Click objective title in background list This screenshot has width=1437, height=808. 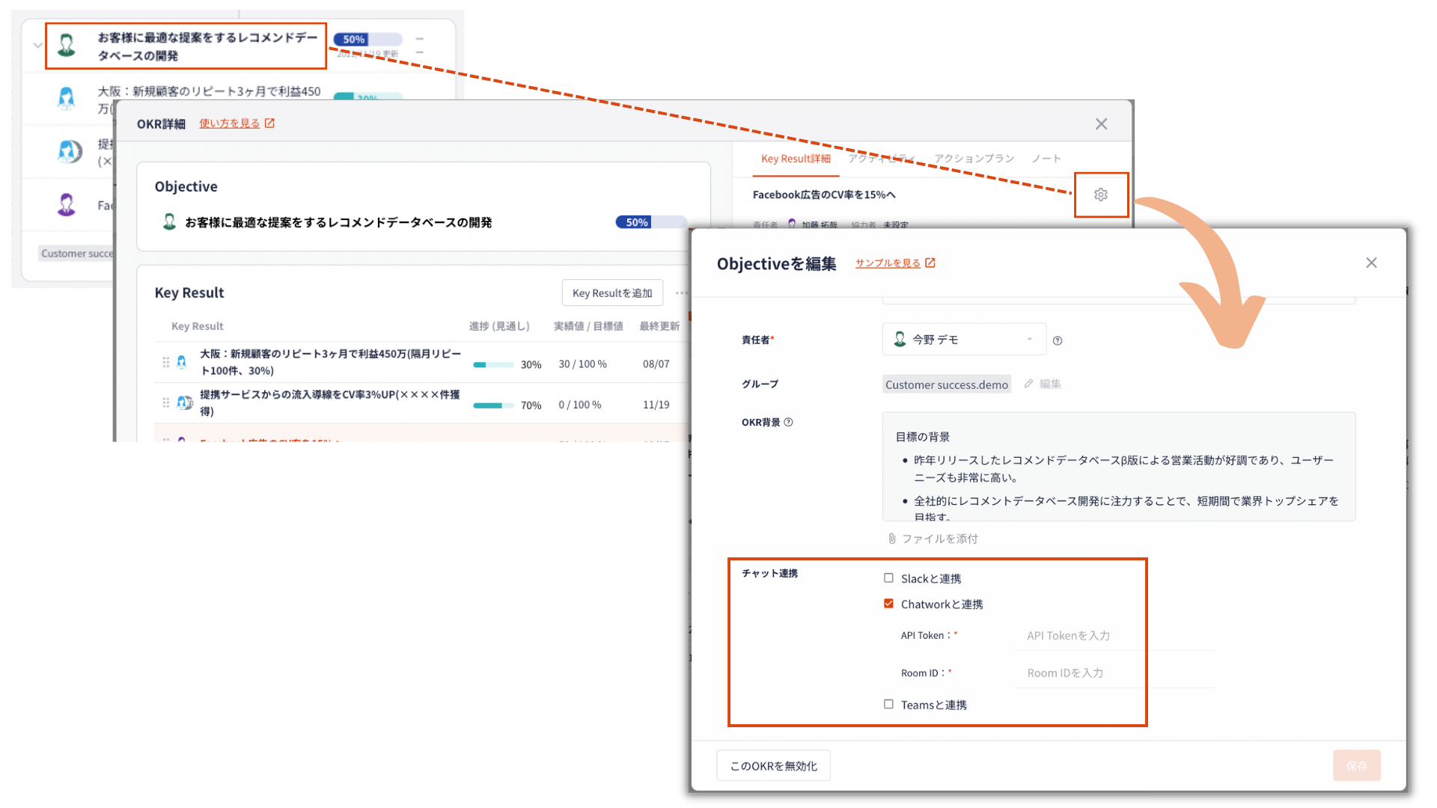[x=208, y=46]
